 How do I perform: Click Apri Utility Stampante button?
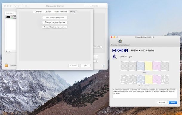tap(55, 18)
